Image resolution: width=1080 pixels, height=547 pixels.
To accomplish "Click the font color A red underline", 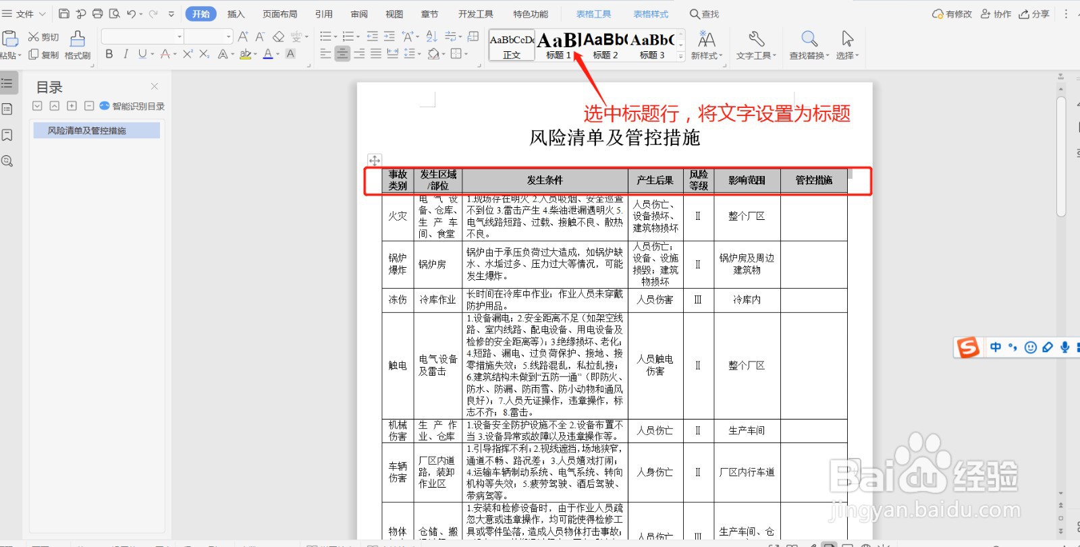I will [268, 54].
